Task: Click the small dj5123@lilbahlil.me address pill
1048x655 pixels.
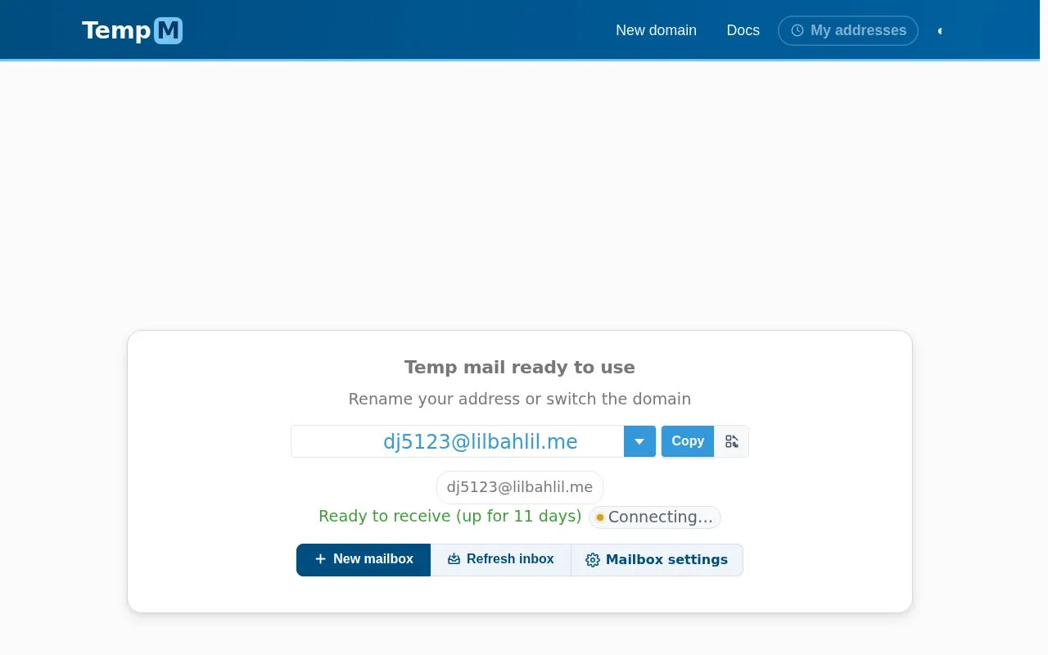Action: [x=520, y=487]
